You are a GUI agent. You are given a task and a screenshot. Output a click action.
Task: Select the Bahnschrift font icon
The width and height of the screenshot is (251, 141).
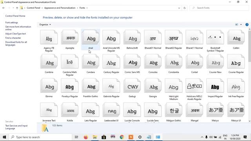tap(132, 38)
